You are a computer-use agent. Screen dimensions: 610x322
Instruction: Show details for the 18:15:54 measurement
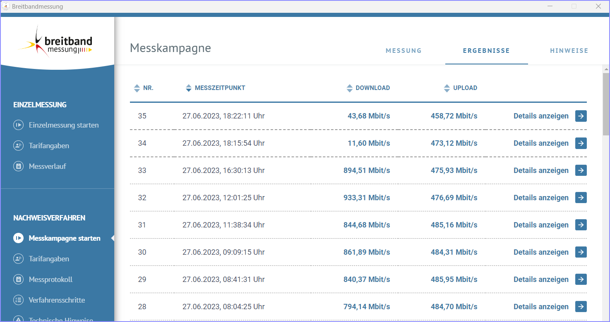tap(541, 143)
